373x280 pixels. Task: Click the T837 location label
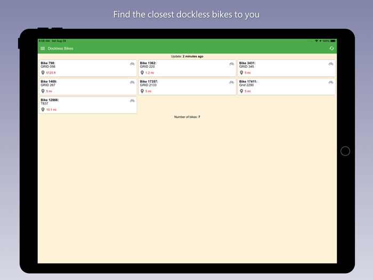pos(44,103)
